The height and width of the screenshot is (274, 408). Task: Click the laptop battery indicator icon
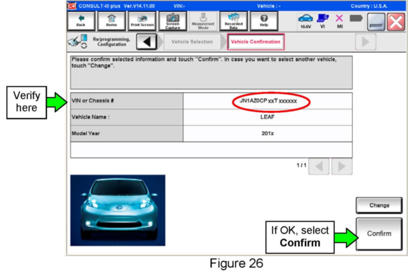click(356, 19)
